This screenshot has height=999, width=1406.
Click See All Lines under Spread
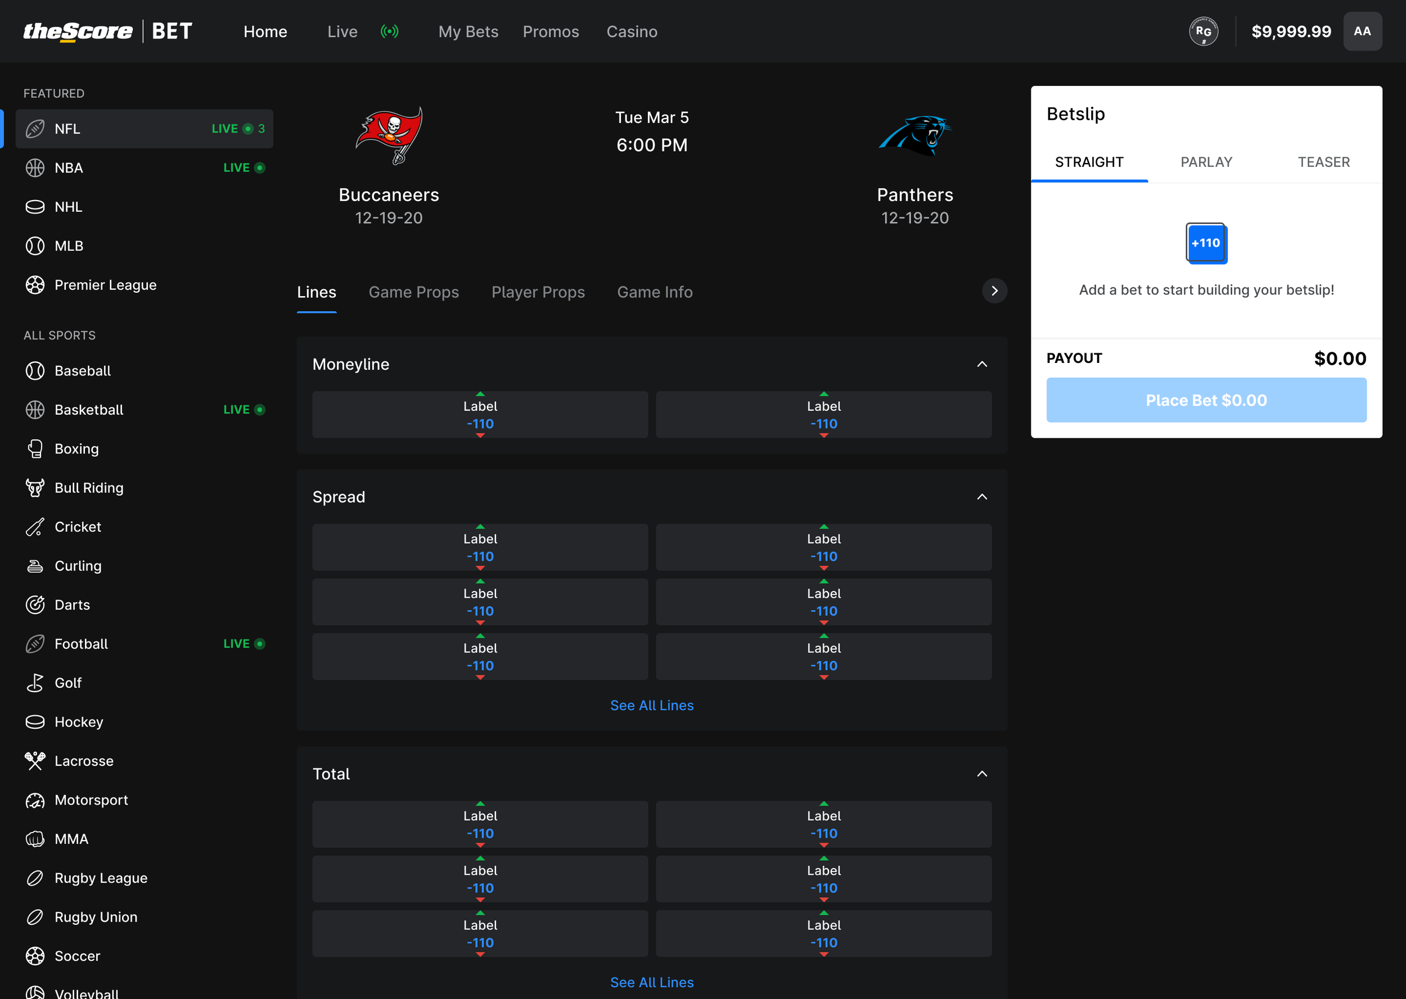click(x=652, y=706)
